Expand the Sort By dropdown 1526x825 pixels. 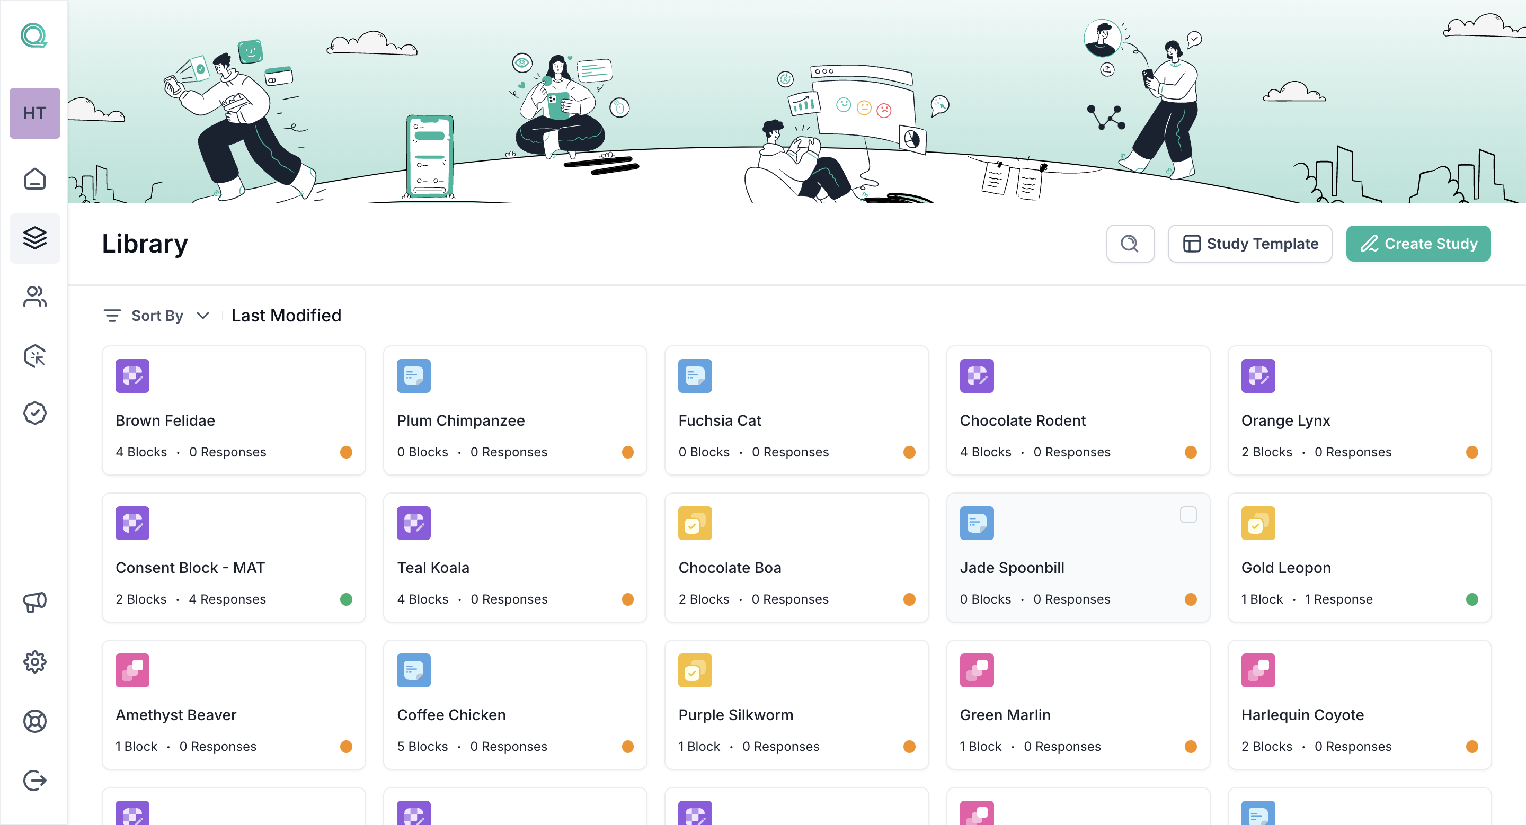pos(157,316)
